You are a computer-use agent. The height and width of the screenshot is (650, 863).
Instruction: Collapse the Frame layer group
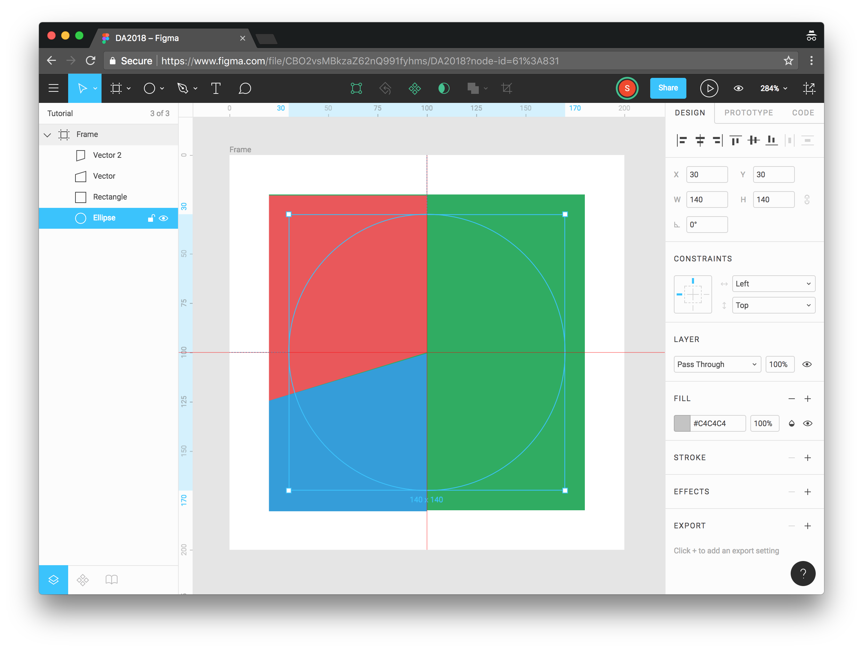tap(48, 135)
